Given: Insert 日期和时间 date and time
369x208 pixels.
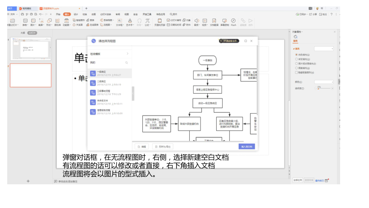Looking at the screenshot, I should click(x=174, y=25).
